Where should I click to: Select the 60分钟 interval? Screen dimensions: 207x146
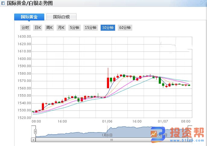[x=125, y=28]
